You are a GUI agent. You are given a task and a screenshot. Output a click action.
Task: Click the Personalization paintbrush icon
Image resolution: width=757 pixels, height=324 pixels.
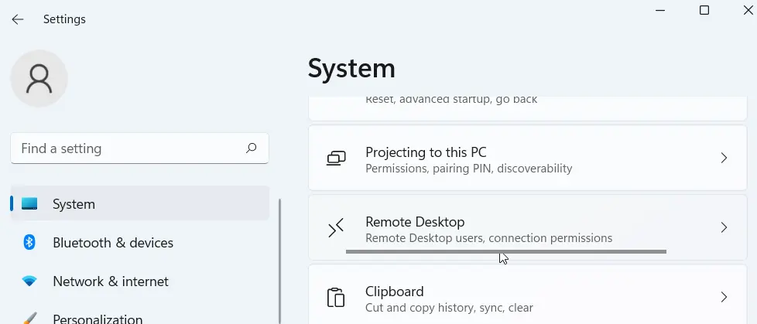[29, 319]
